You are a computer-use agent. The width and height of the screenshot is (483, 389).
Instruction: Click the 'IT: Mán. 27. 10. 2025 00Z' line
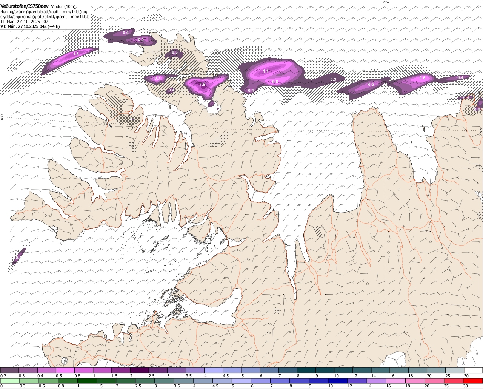coord(24,22)
